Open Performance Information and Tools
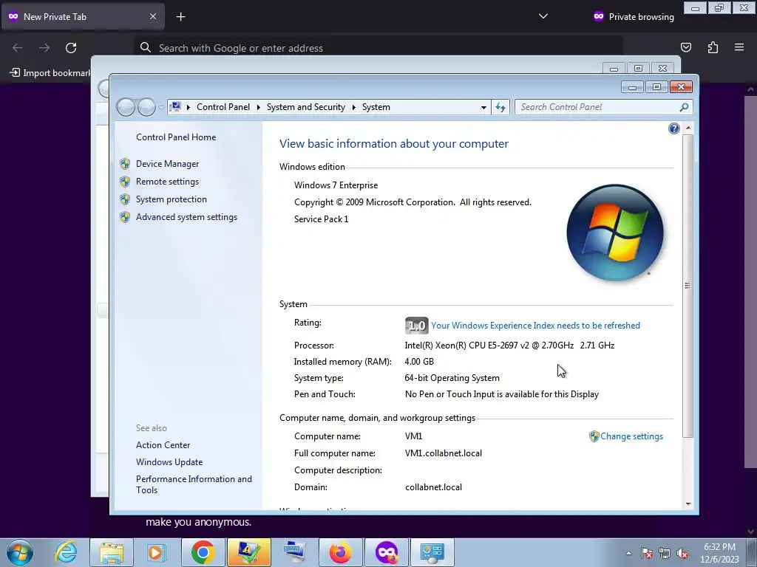Viewport: 757px width, 567px height. coord(194,484)
